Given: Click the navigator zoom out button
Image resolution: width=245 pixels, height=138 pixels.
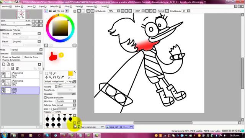Looking at the screenshot, I should pos(33,21).
